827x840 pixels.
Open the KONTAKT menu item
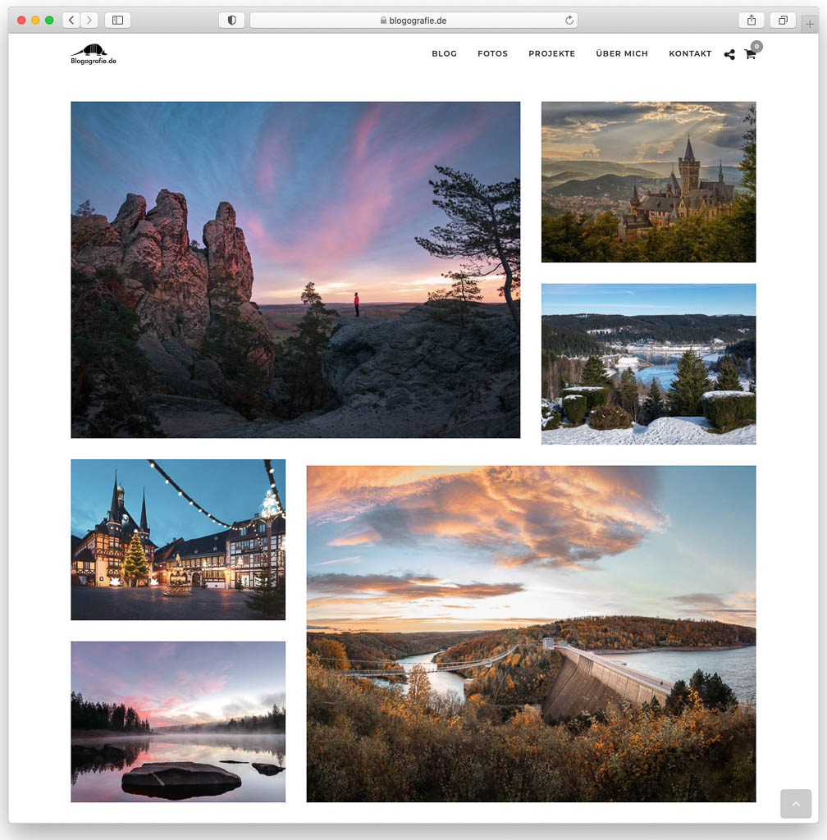690,53
